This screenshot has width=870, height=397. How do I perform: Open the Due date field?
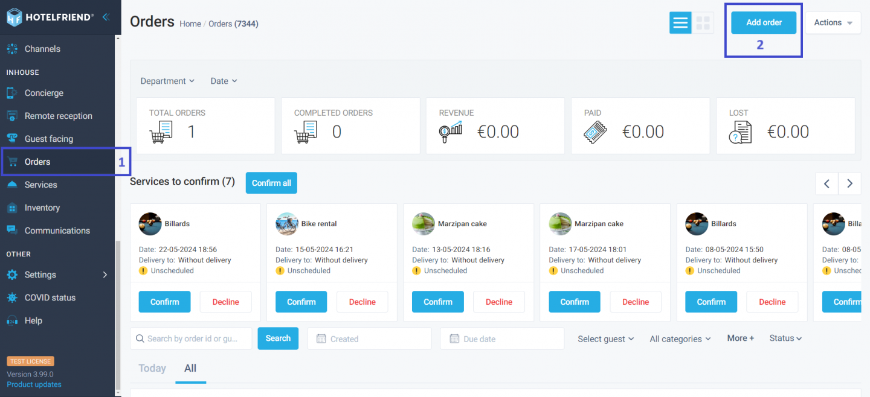[x=502, y=338]
